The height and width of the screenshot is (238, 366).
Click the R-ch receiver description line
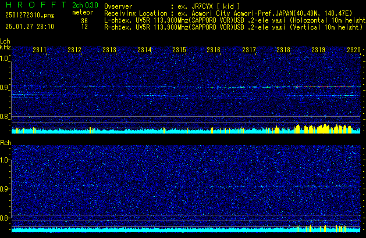point(233,27)
